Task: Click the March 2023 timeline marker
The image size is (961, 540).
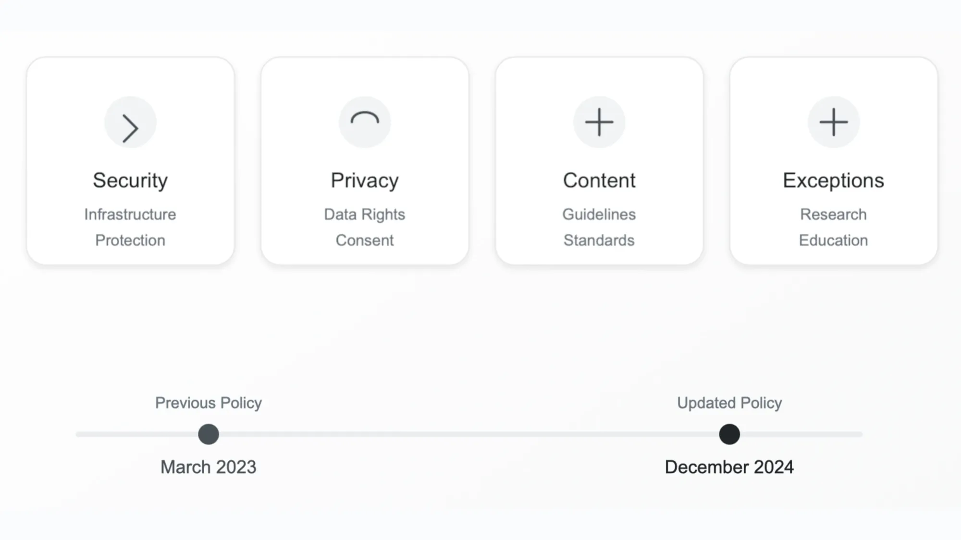Action: (x=208, y=434)
